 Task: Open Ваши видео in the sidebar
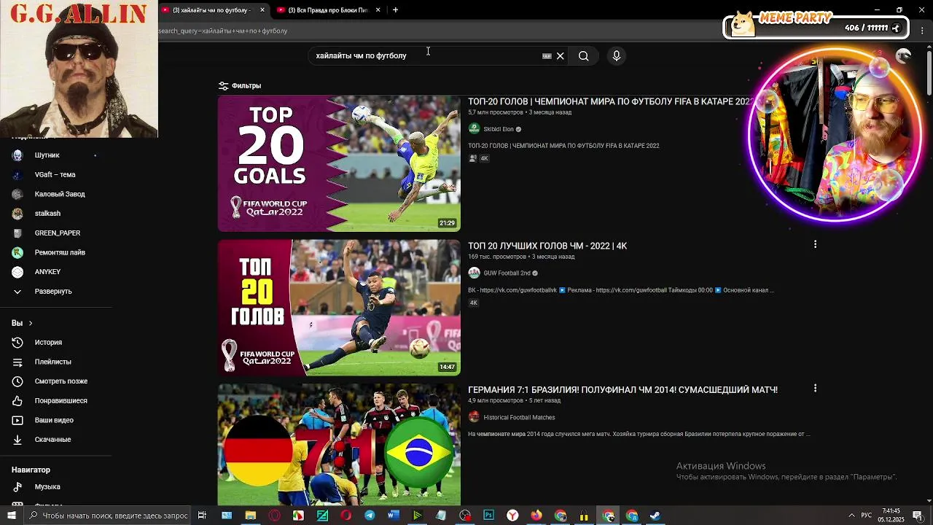tap(55, 420)
